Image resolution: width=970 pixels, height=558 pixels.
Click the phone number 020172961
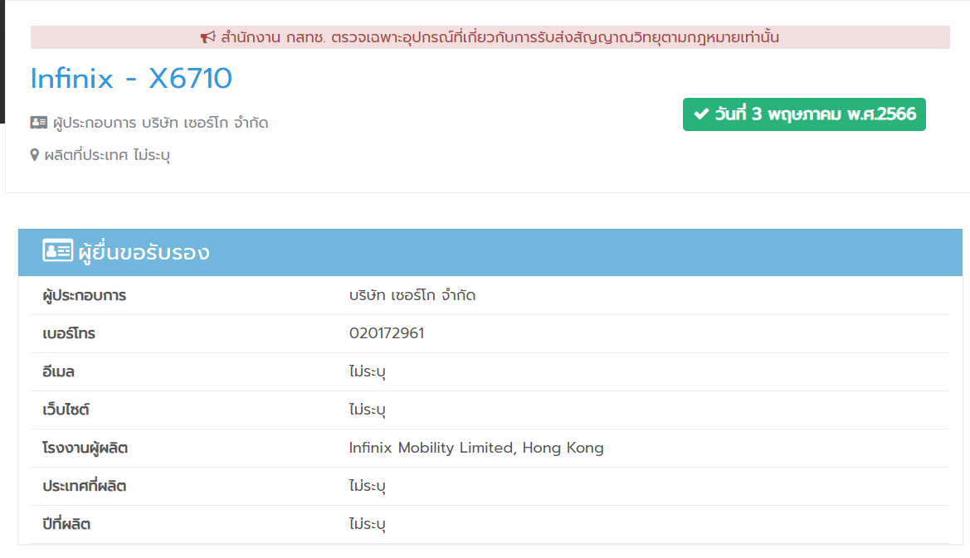pos(387,333)
